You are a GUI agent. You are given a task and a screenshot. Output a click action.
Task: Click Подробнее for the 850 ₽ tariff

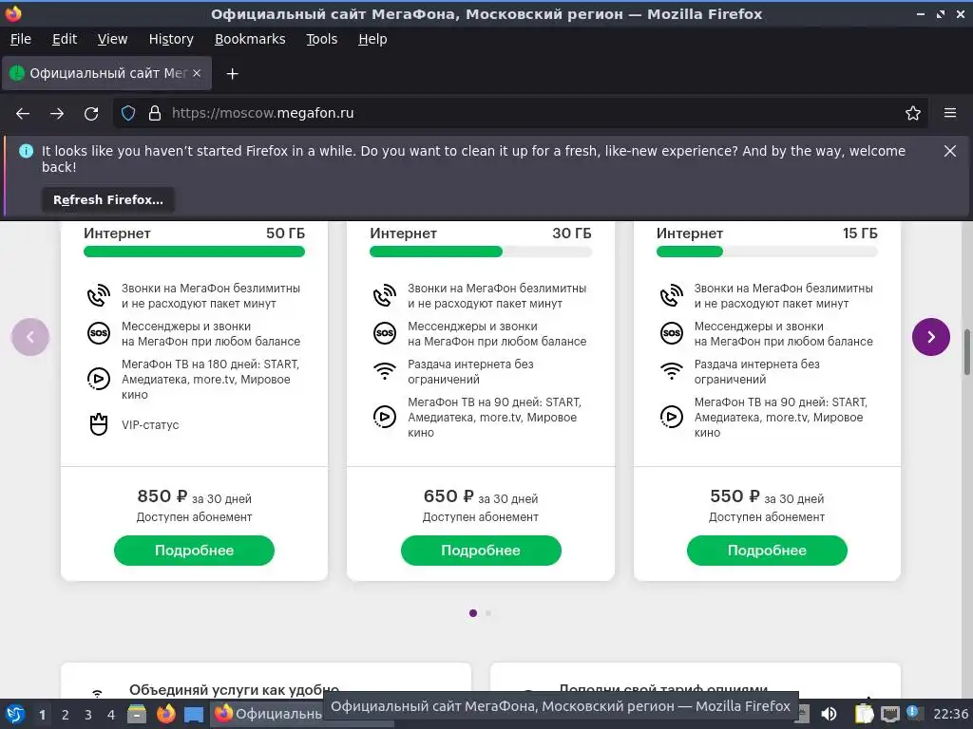[x=194, y=551]
